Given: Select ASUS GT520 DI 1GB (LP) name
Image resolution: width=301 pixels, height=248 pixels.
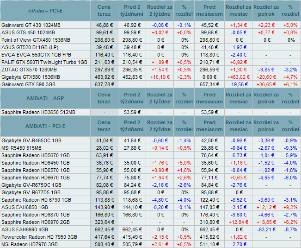Looking at the screenshot, I should 30,47.
